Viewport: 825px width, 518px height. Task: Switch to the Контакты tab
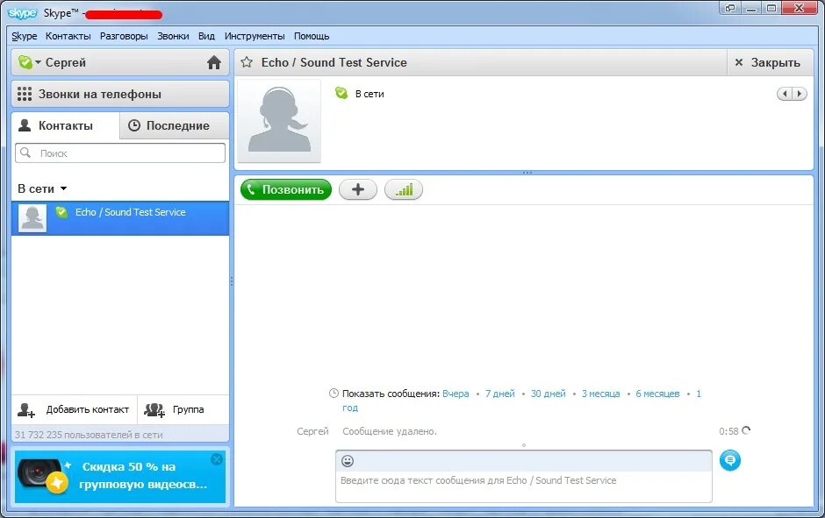point(65,125)
